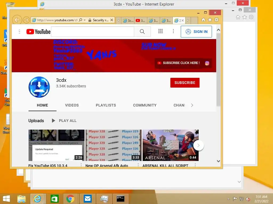Open the Security report lock indicator
Screen dimensions: 273x204
coord(99,20)
